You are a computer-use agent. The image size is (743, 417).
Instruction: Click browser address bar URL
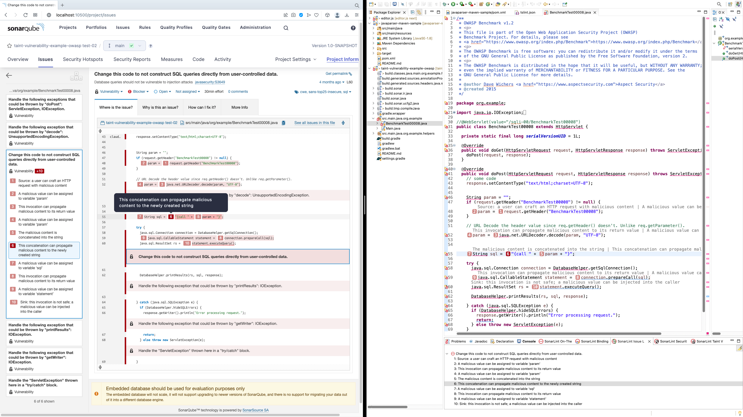[86, 15]
